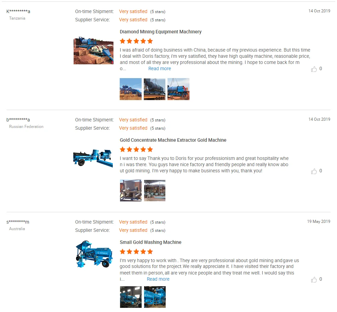Open Diamond Mining Equipment Machinery product title

pyautogui.click(x=161, y=32)
